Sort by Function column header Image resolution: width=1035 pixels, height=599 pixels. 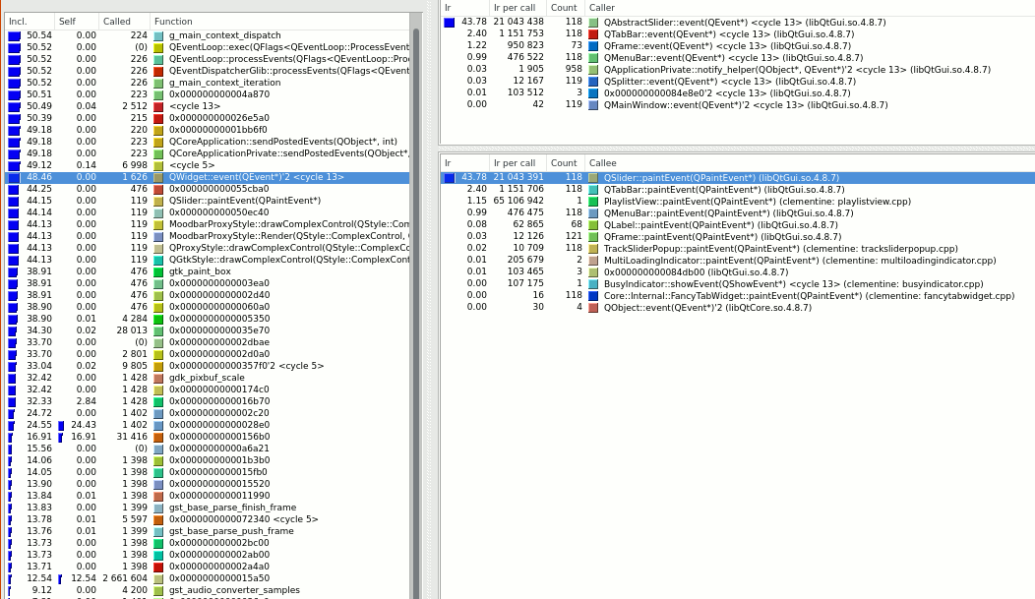pyautogui.click(x=279, y=21)
